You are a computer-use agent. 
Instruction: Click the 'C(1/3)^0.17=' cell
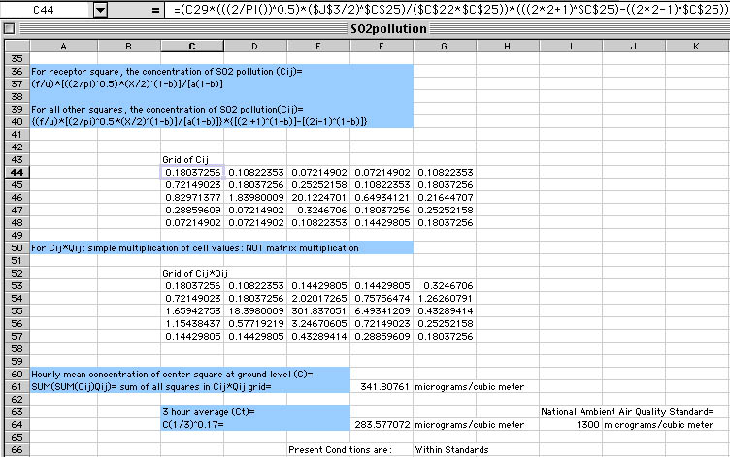pos(193,424)
